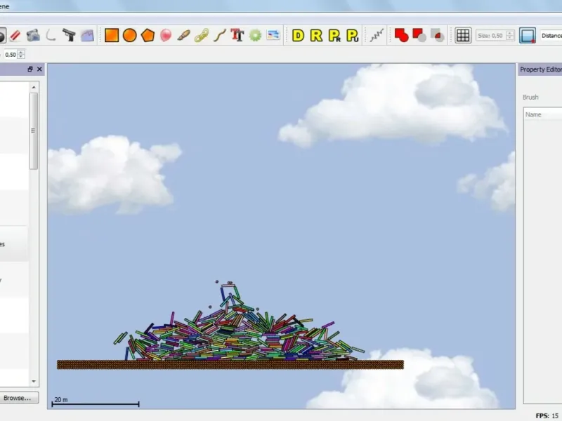The height and width of the screenshot is (421, 562).
Task: Select the image insert tool
Action: [273, 35]
